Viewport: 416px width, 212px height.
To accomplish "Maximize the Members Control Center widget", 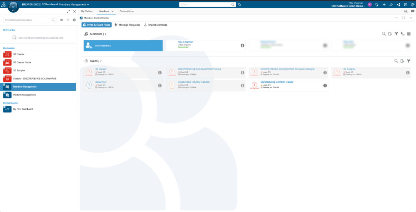I will coord(404,18).
